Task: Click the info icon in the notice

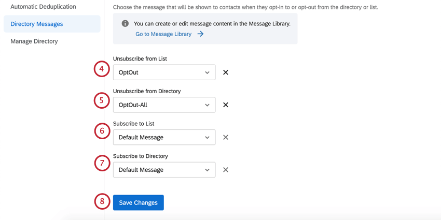Action: (125, 24)
